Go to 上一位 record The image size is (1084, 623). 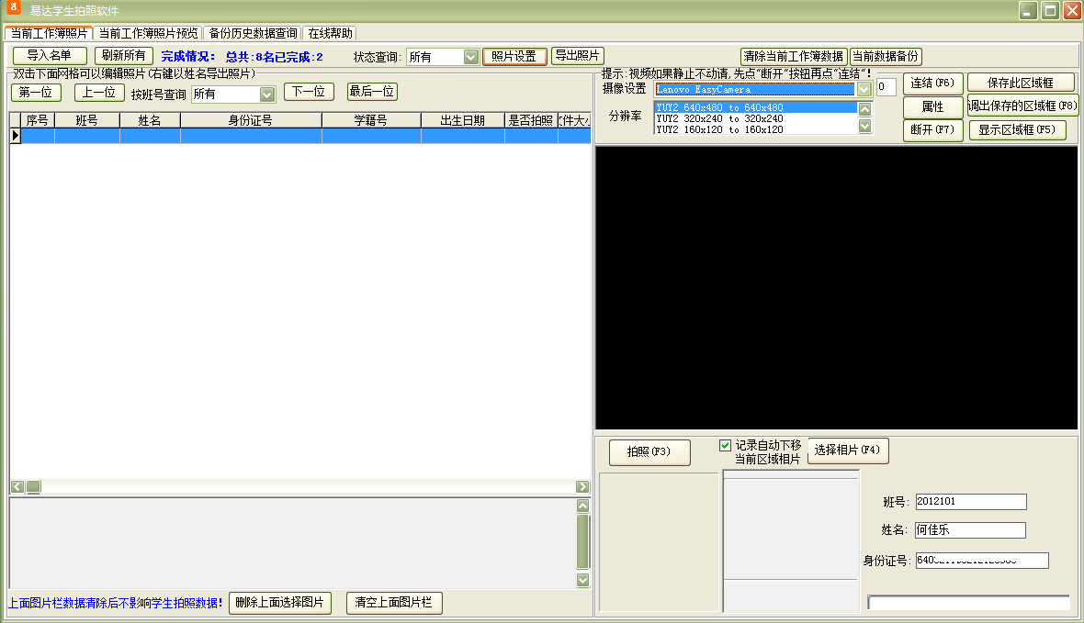pyautogui.click(x=99, y=92)
